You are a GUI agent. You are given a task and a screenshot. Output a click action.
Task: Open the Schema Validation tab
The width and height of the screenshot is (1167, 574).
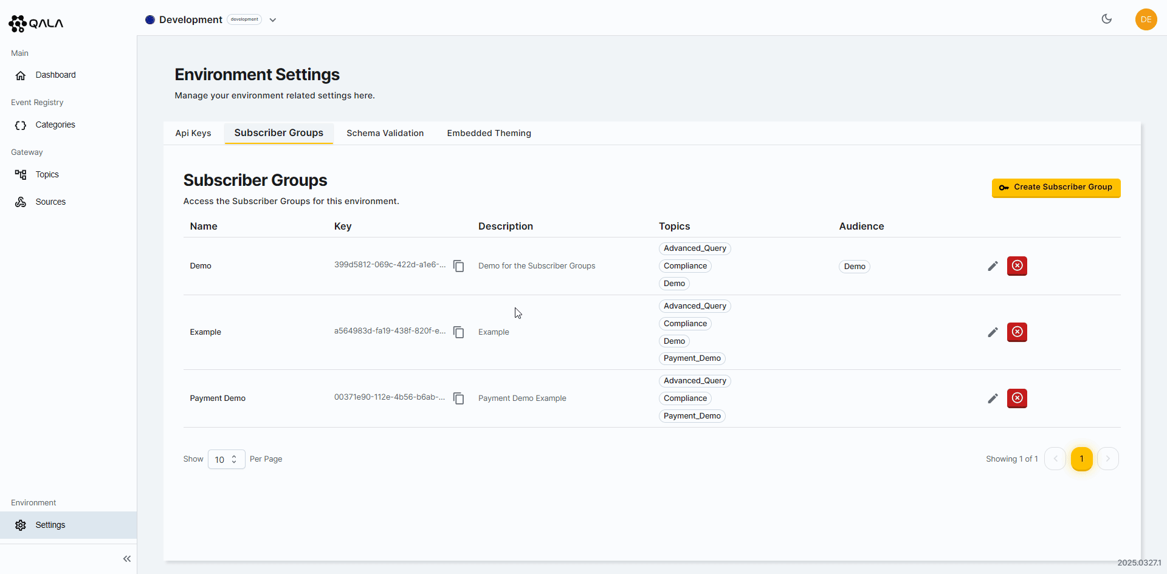385,133
